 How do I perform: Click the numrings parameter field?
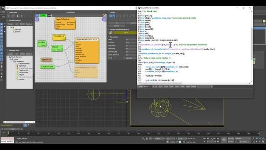pyautogui.click(x=131, y=42)
